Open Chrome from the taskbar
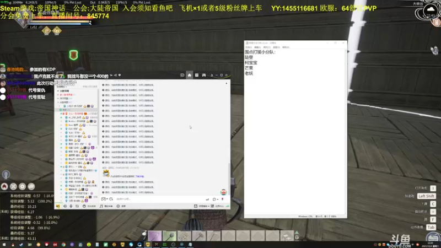This screenshot has height=248, width=441. [x=63, y=245]
